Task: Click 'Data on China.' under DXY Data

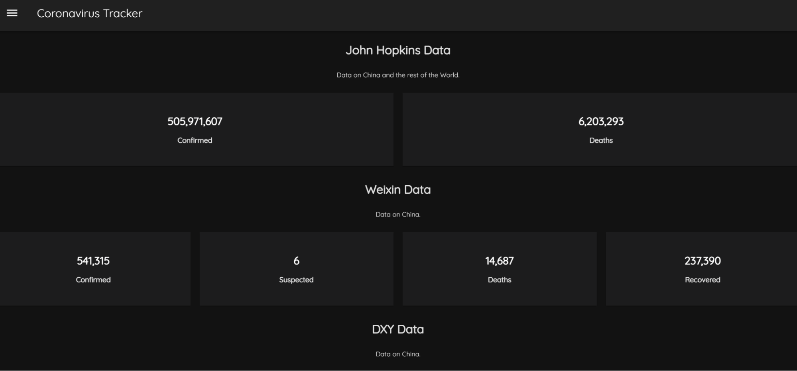Action: 398,354
